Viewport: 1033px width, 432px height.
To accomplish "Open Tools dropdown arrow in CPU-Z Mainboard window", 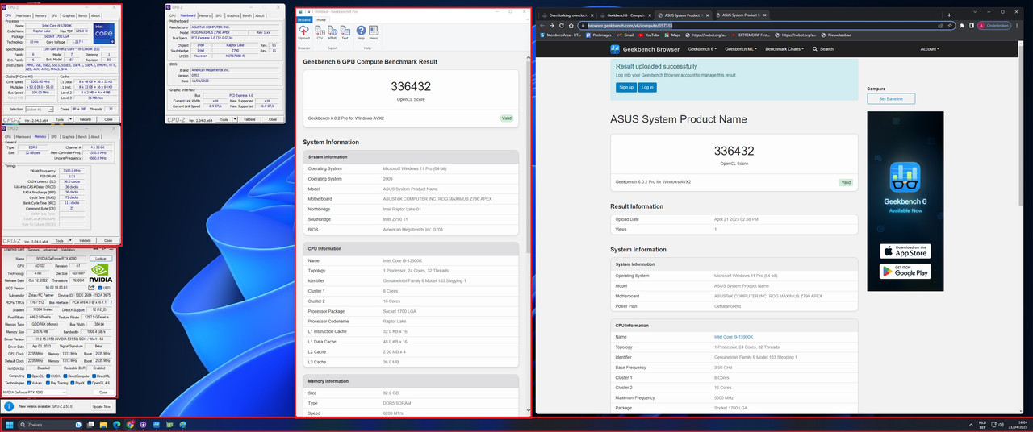I will pyautogui.click(x=235, y=119).
